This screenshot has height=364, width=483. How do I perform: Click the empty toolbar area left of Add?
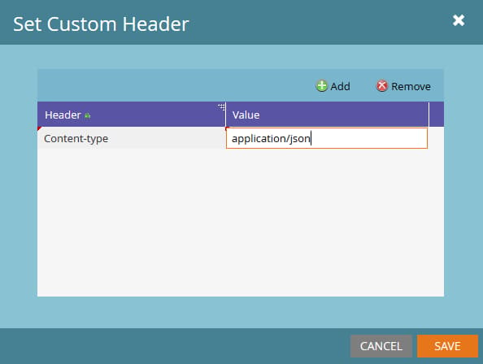coord(176,86)
